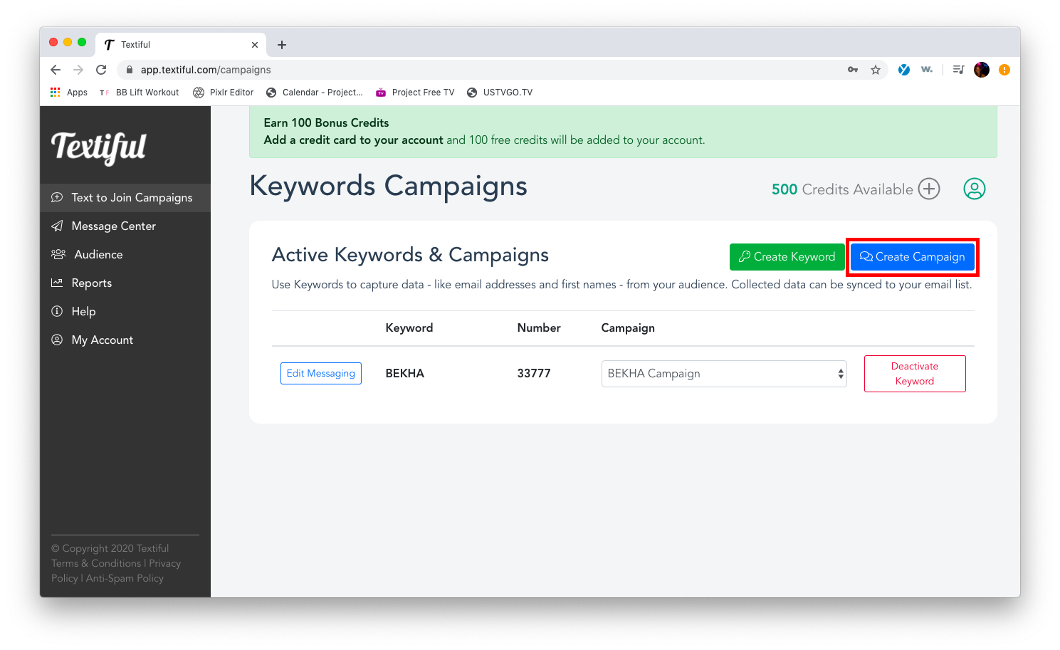Open Chrome profile avatar
Screen dimensions: 1060x650
pyautogui.click(x=982, y=70)
